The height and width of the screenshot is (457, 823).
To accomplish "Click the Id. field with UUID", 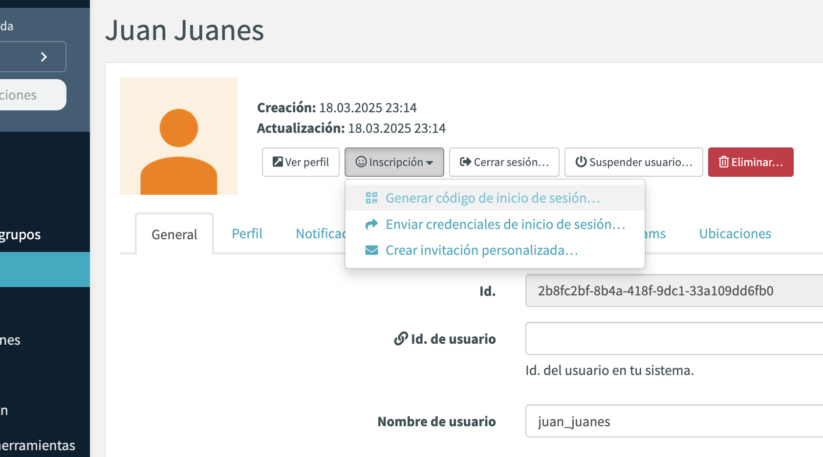I will pos(674,291).
